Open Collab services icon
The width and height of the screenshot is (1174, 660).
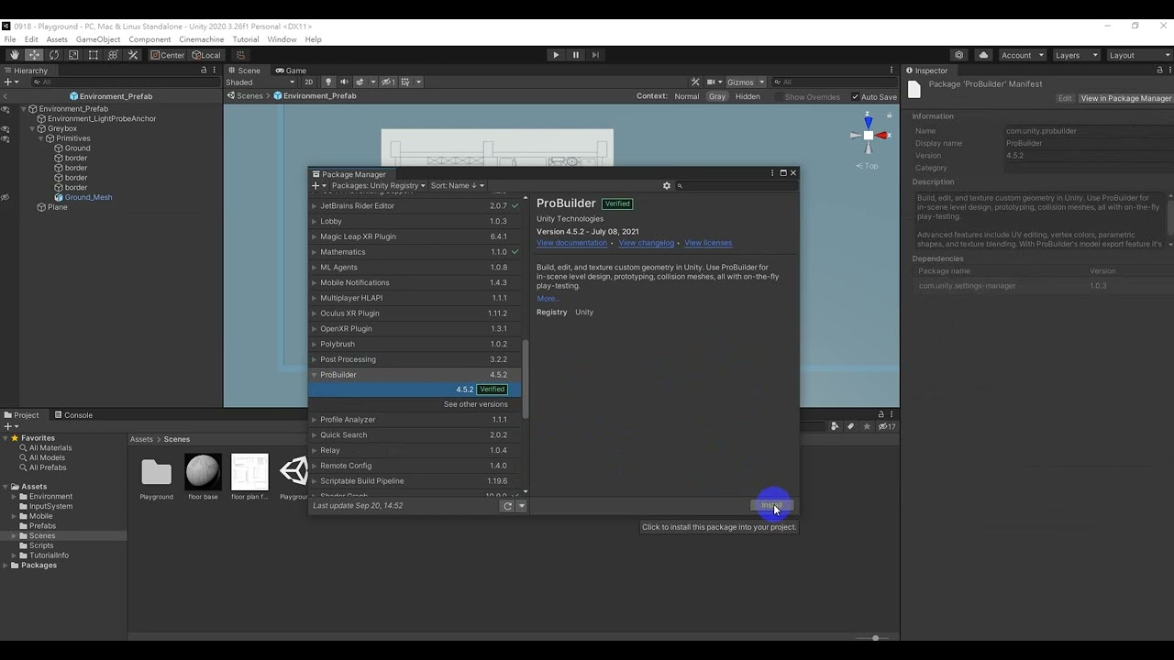(x=959, y=55)
